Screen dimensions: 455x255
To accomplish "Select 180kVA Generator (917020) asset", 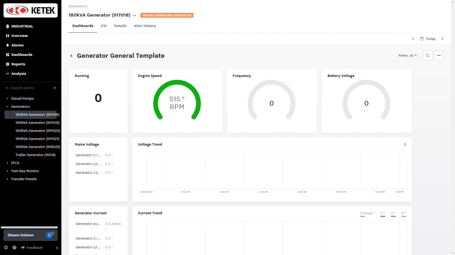I will click(x=37, y=131).
